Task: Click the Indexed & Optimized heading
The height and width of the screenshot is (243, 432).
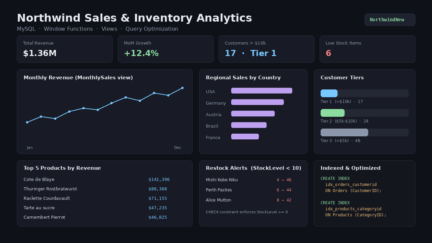Action: (x=351, y=168)
